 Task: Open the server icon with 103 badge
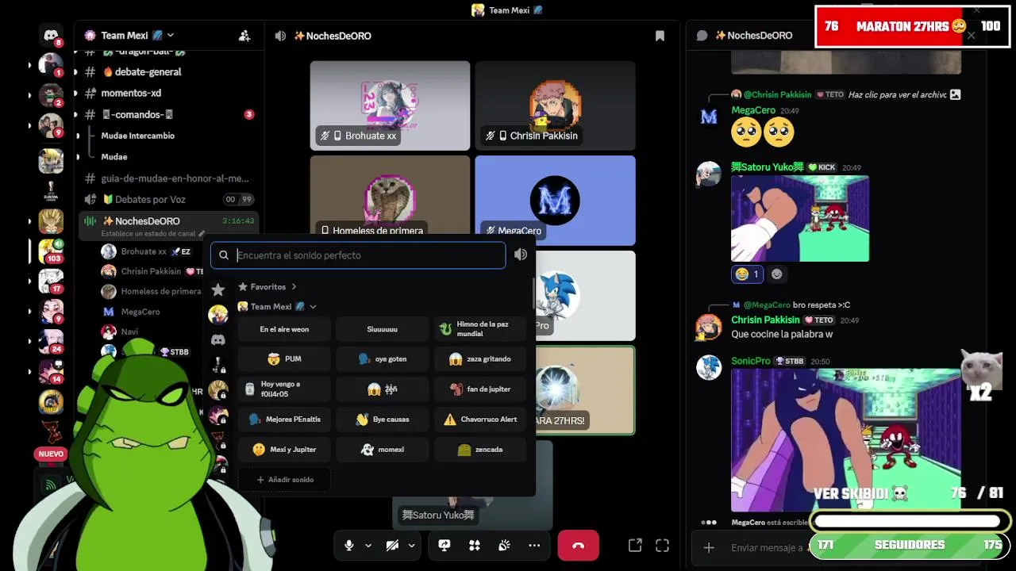tap(51, 251)
